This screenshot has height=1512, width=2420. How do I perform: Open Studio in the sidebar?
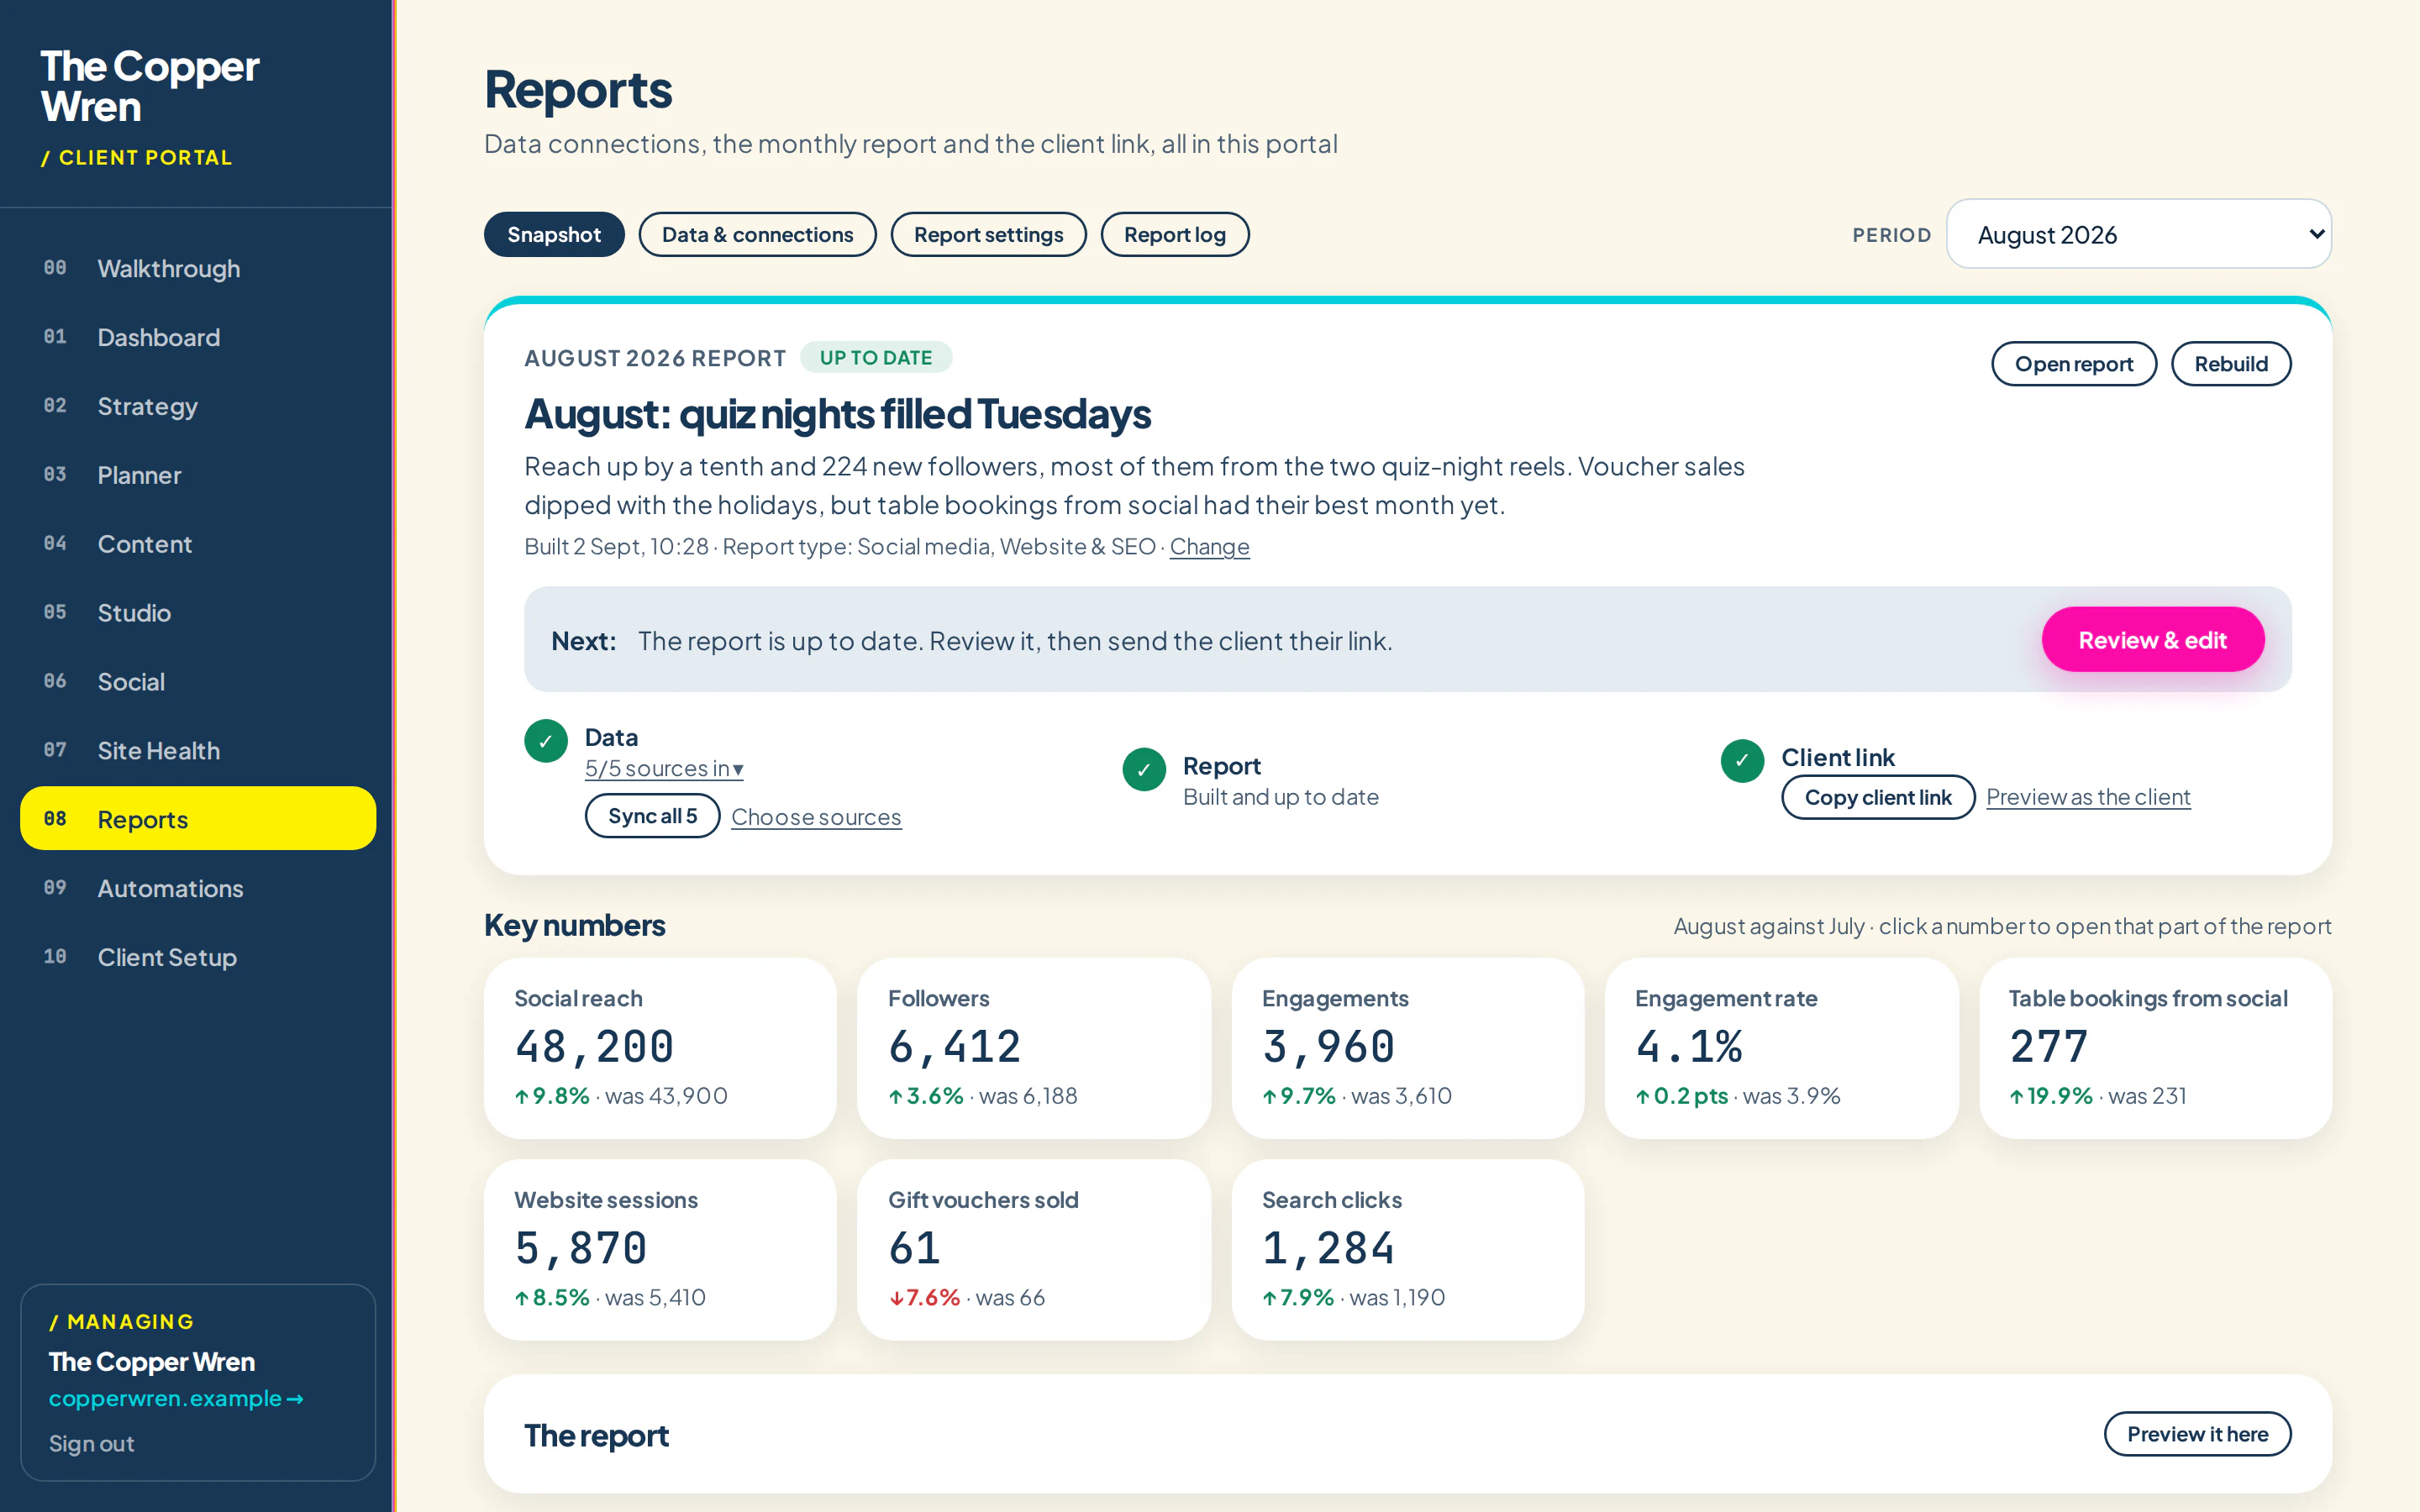(198, 613)
